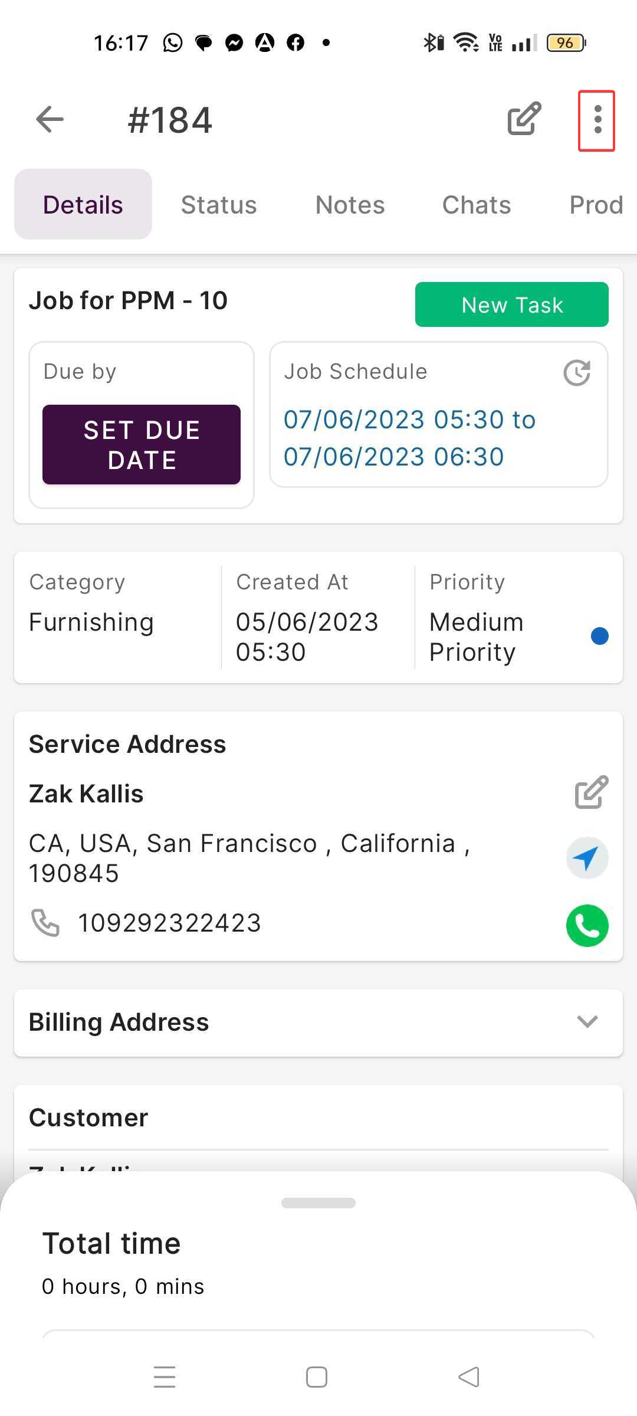This screenshot has height=1416, width=637.
Task: Open the Notes tab
Action: [350, 205]
